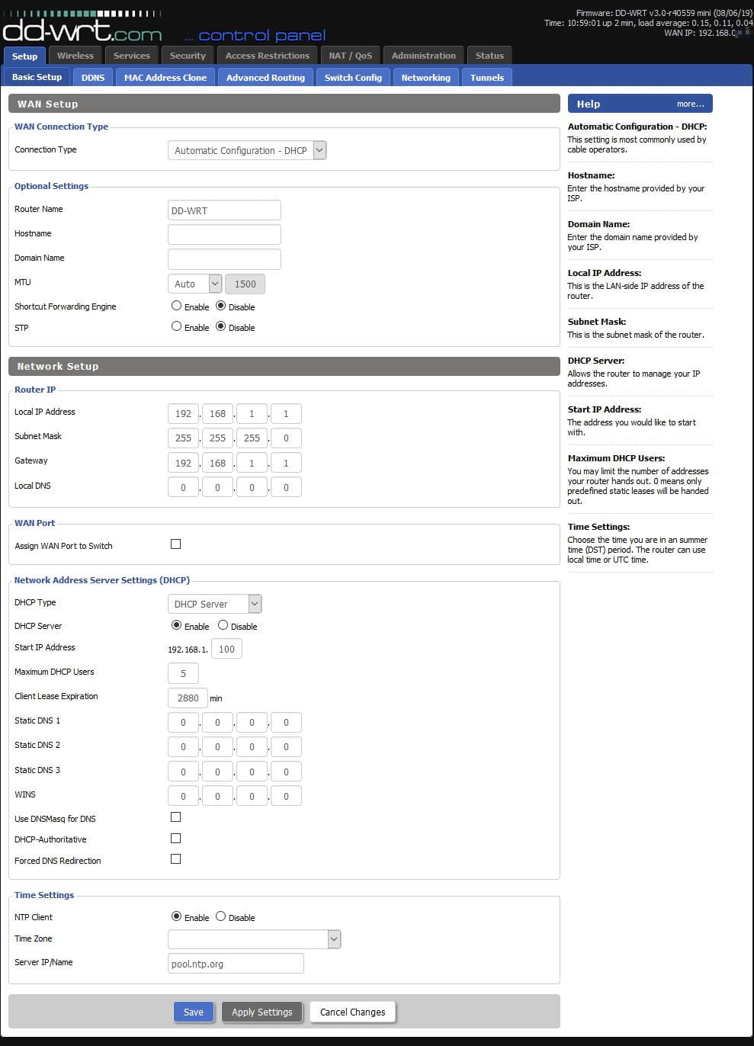Screen dimensions: 754x1046
Task: Select Disable for Shortcut Forwarding Engine
Action: (221, 306)
